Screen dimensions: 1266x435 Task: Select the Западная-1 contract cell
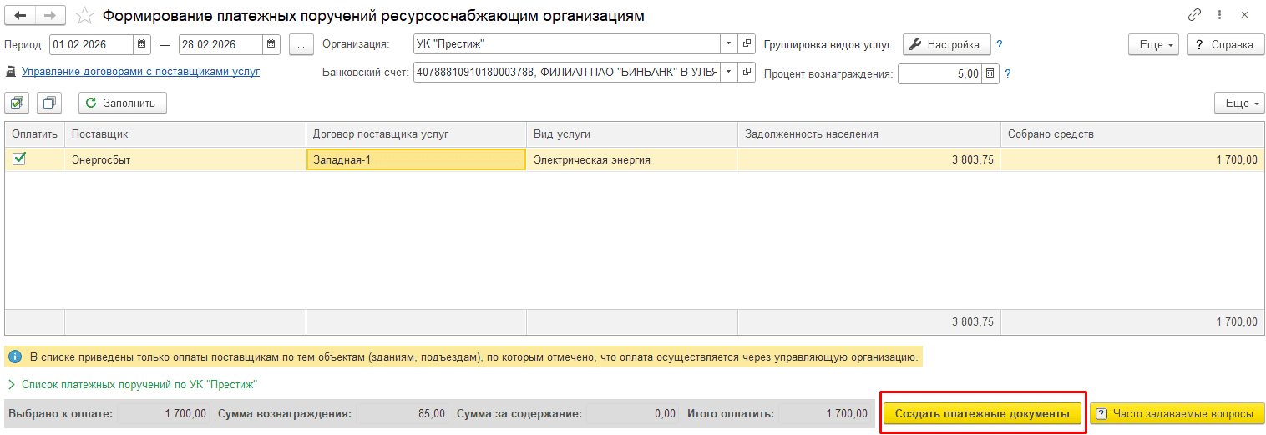[x=415, y=159]
